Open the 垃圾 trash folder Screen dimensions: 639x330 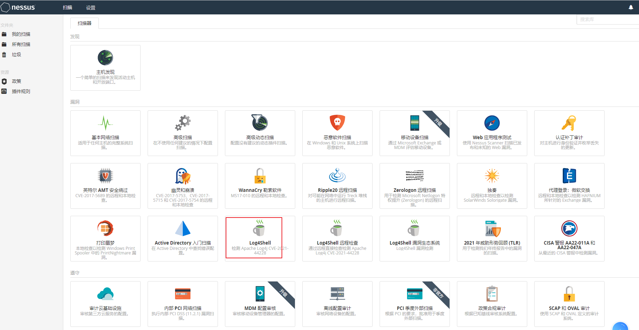(16, 54)
